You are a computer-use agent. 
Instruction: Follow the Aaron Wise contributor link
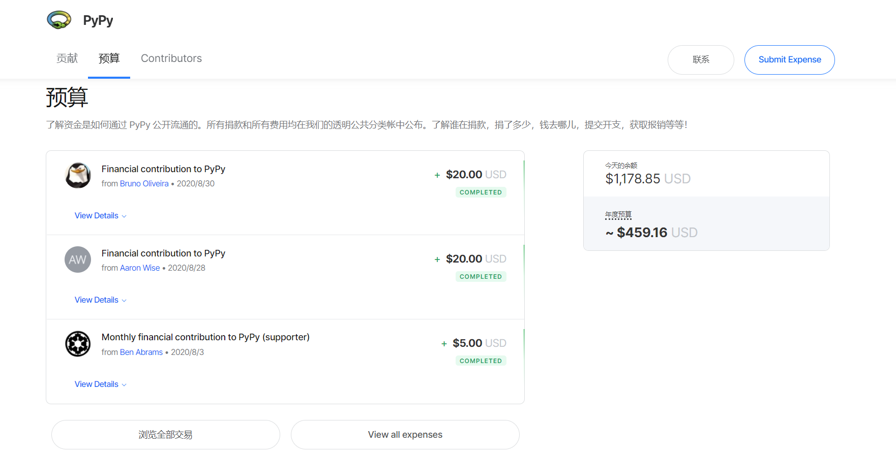(x=140, y=268)
